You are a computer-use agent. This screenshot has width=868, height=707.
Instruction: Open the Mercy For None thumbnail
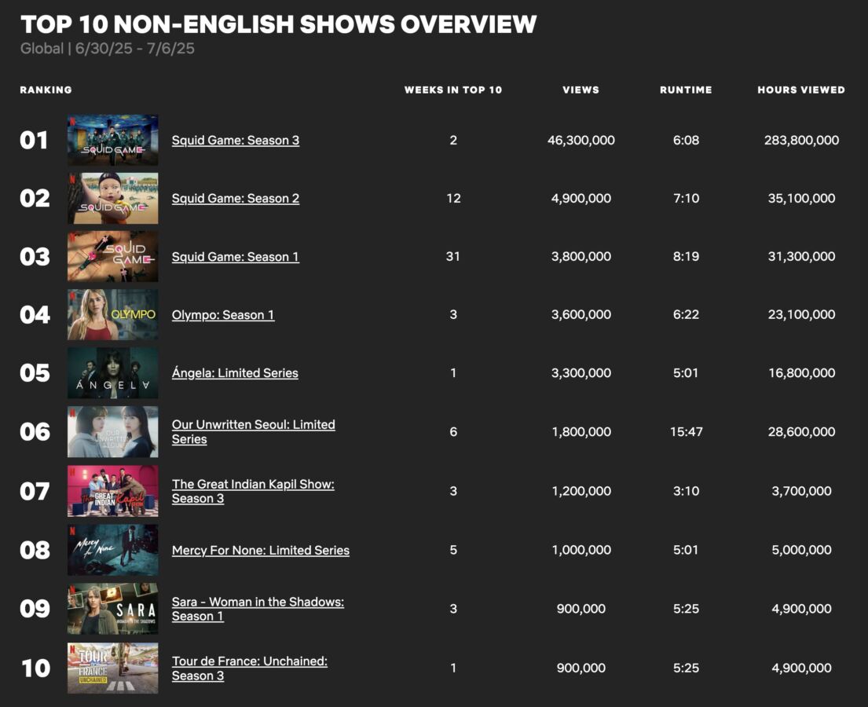[x=113, y=550]
